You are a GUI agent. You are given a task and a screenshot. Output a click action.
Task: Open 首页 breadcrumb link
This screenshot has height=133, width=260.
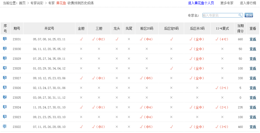pos(22,3)
